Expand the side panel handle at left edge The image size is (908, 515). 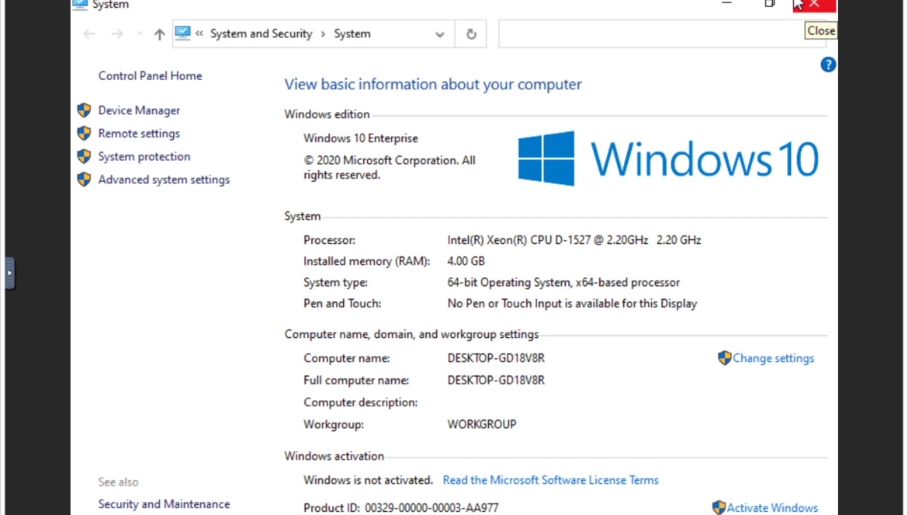10,273
